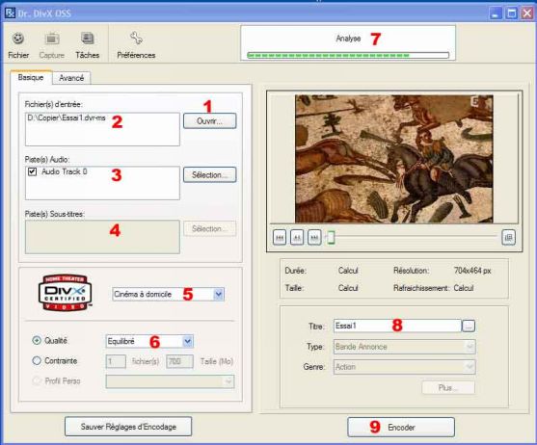Open Préférences wrench icon

[136, 39]
